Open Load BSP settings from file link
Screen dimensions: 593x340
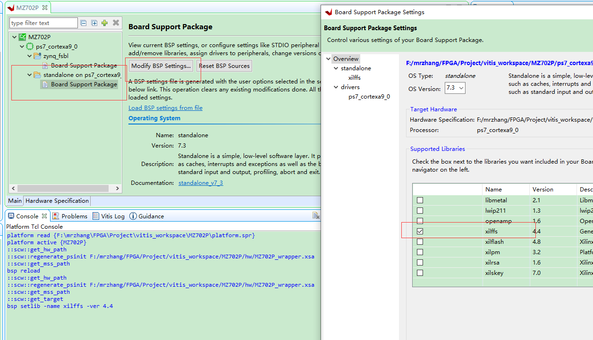click(x=165, y=108)
